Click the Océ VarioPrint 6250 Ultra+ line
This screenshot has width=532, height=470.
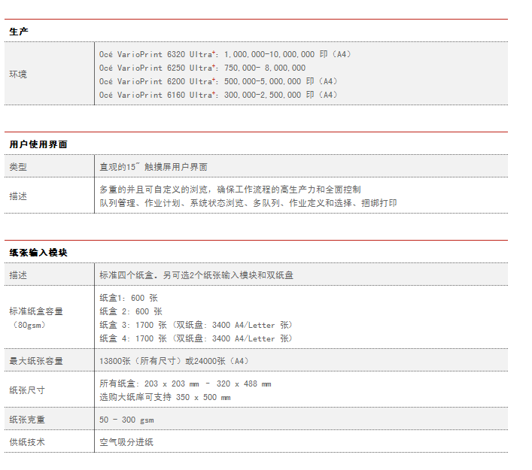(202, 68)
